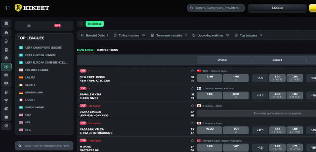Open the +5.5 spread line selector

coord(260,78)
